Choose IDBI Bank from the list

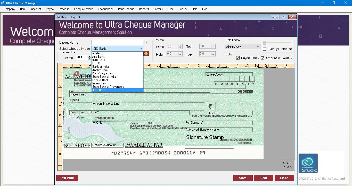pyautogui.click(x=117, y=60)
